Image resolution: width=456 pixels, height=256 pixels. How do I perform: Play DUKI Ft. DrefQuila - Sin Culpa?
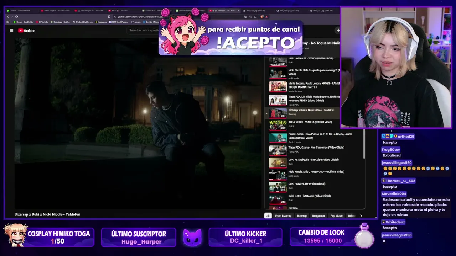313,160
